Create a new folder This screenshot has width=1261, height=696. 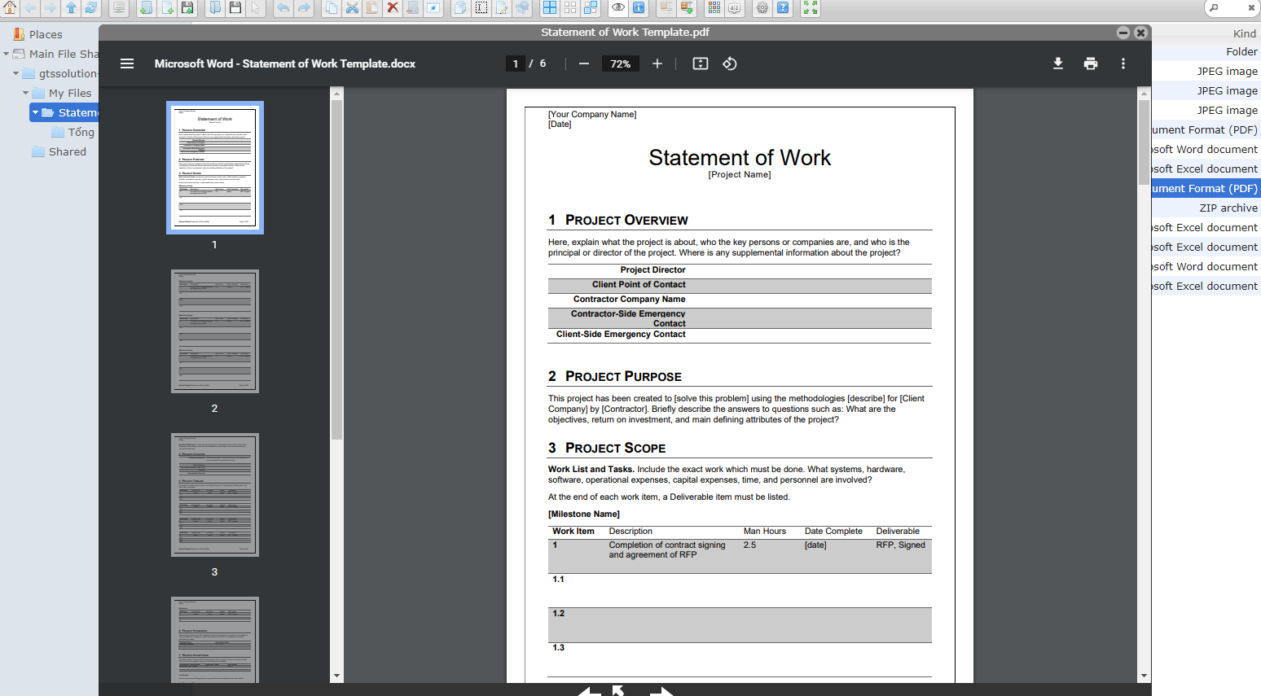pos(147,8)
